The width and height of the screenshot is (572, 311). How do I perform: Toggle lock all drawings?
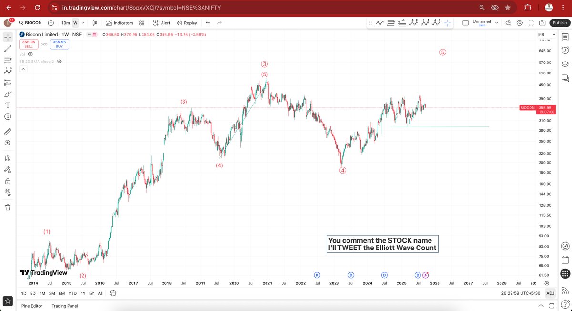8,181
